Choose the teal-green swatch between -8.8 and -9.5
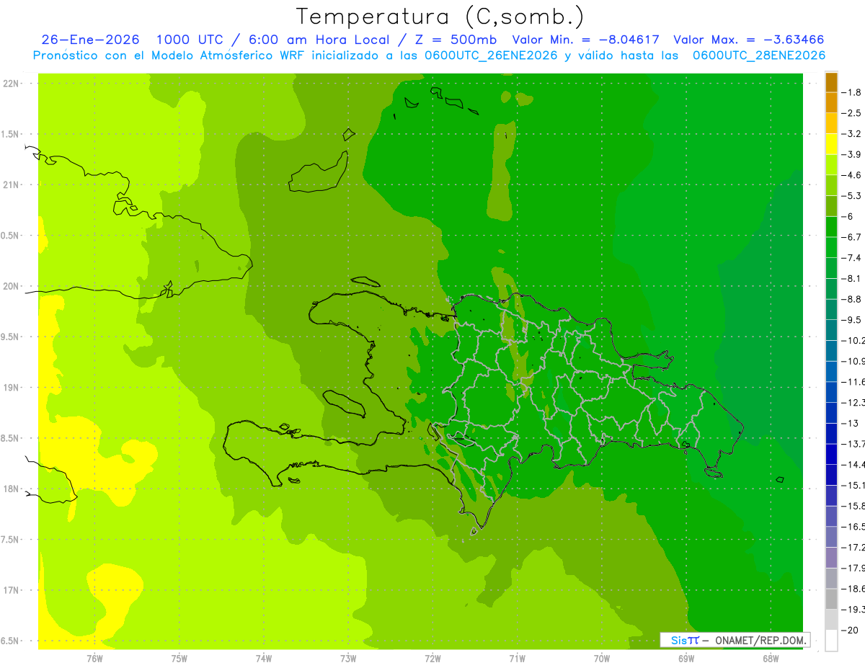Screen dimensions: 865x668 click(x=831, y=309)
